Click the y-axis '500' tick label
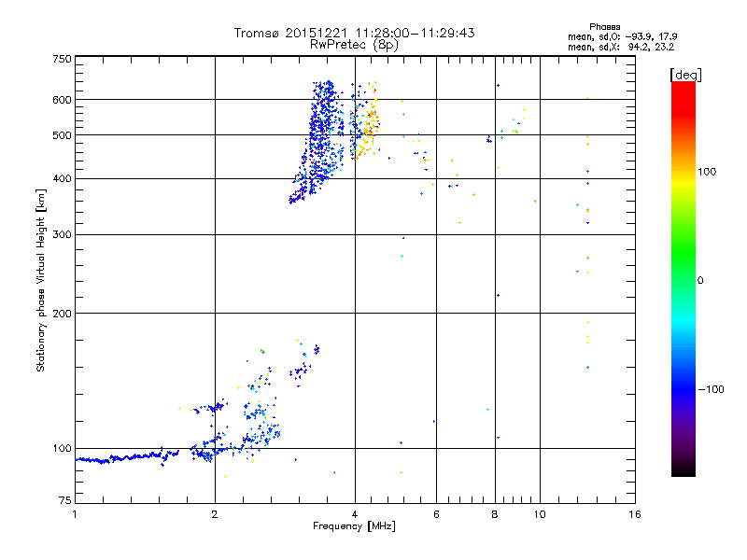The width and height of the screenshot is (747, 560). tap(62, 135)
